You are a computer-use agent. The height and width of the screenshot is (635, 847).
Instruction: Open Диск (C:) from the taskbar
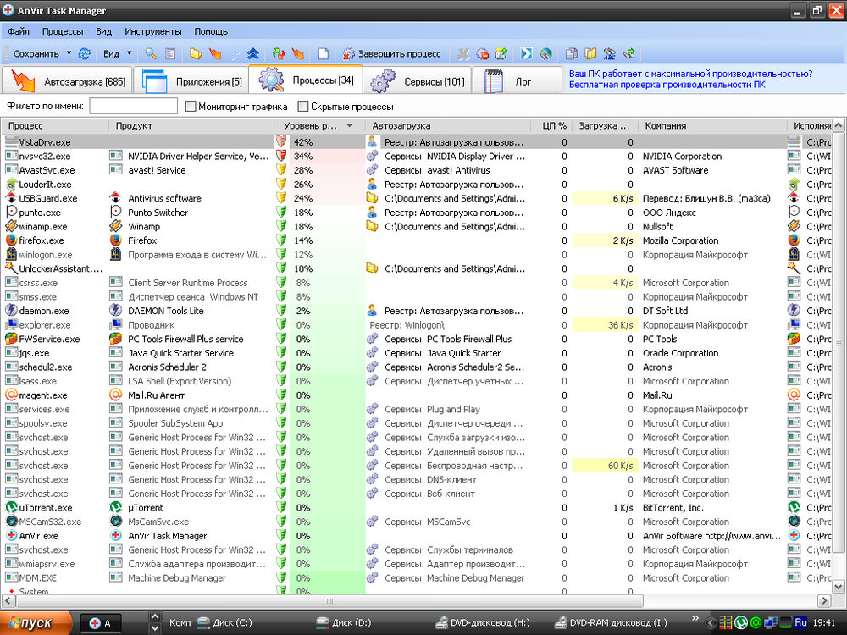pos(225,622)
